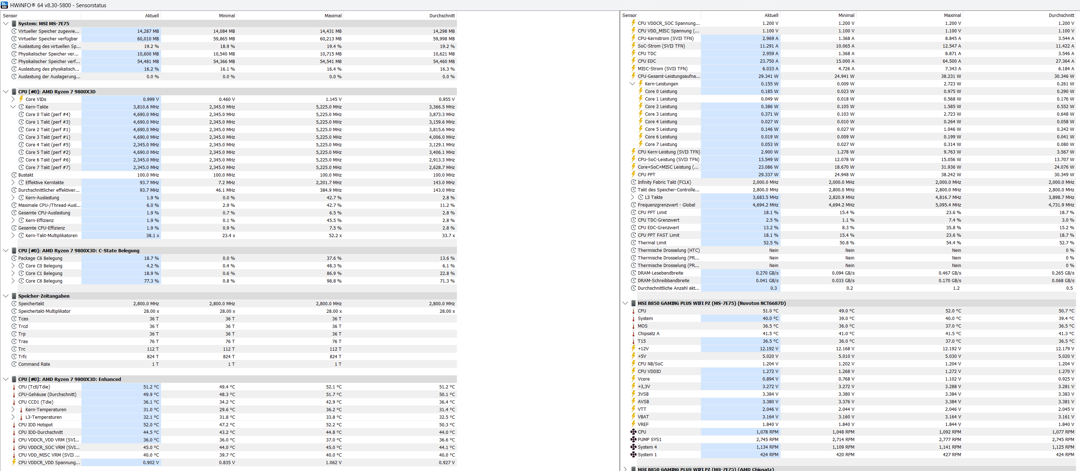This screenshot has width=1080, height=471.
Task: Click the thermometer icon beside CPU (Tctl/Tdie)
Action: click(14, 387)
